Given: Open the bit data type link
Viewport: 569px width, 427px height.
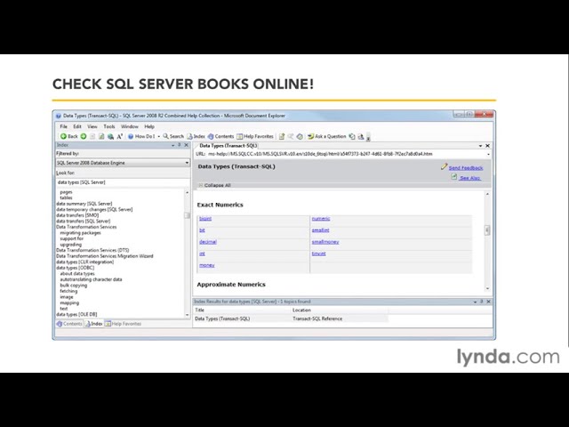Looking at the screenshot, I should [202, 230].
